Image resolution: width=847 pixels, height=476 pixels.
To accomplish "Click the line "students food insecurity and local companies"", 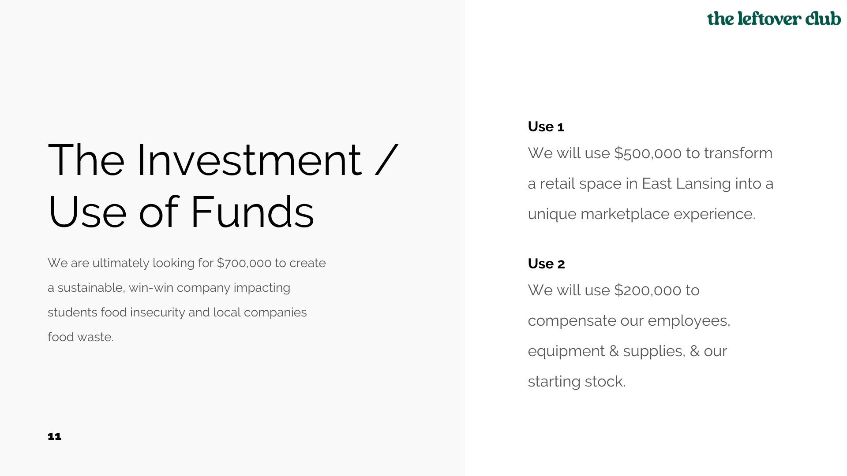I will point(177,312).
